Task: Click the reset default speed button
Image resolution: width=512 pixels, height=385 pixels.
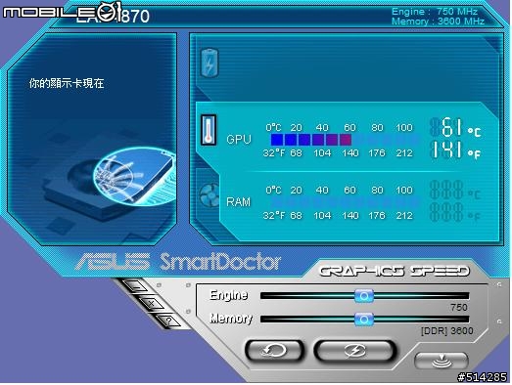Action: [x=274, y=351]
